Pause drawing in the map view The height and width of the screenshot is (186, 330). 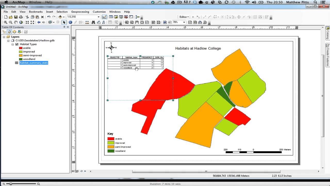pos(85,171)
